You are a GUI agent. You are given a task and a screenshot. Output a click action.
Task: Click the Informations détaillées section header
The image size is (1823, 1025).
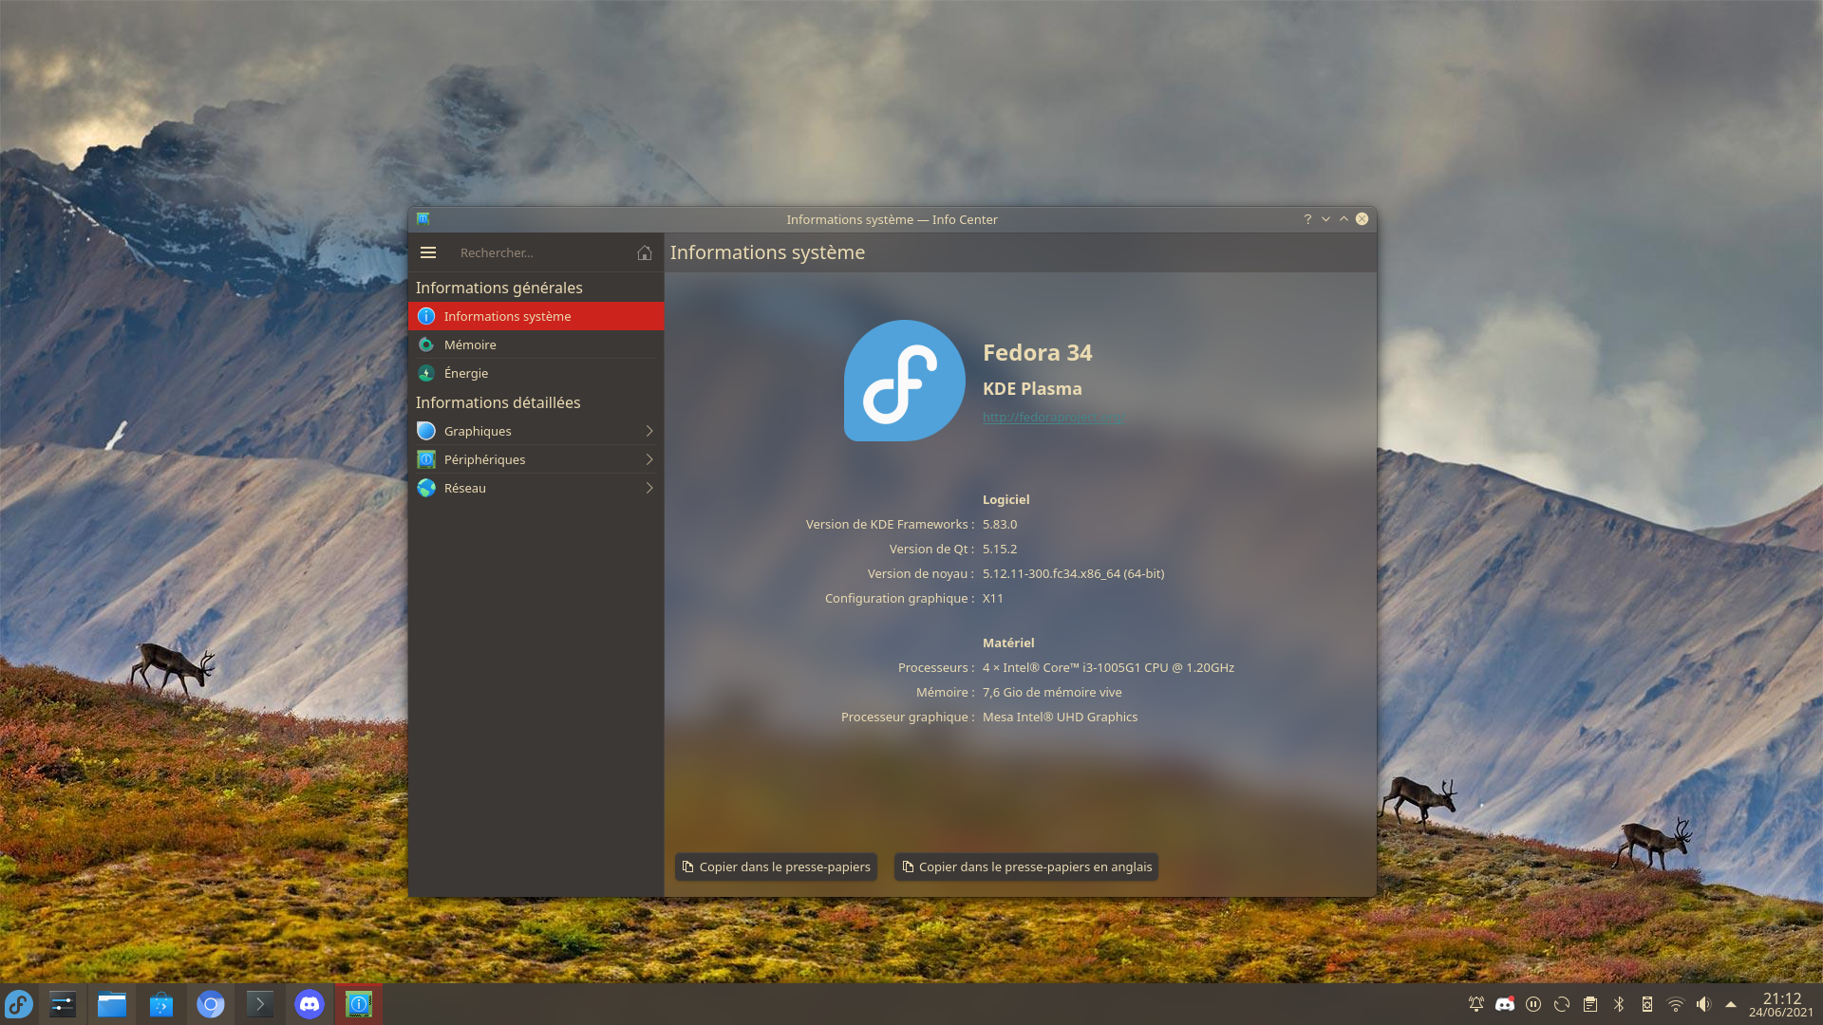pos(498,402)
